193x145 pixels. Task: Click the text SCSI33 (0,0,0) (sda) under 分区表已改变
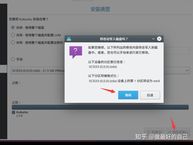coord(103,67)
